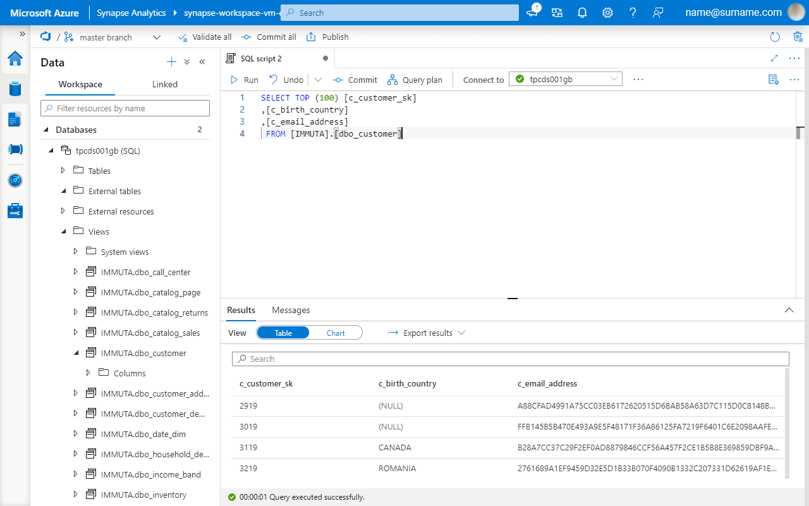The width and height of the screenshot is (809, 506).
Task: Open the Data hub cylinder icon
Action: click(15, 89)
